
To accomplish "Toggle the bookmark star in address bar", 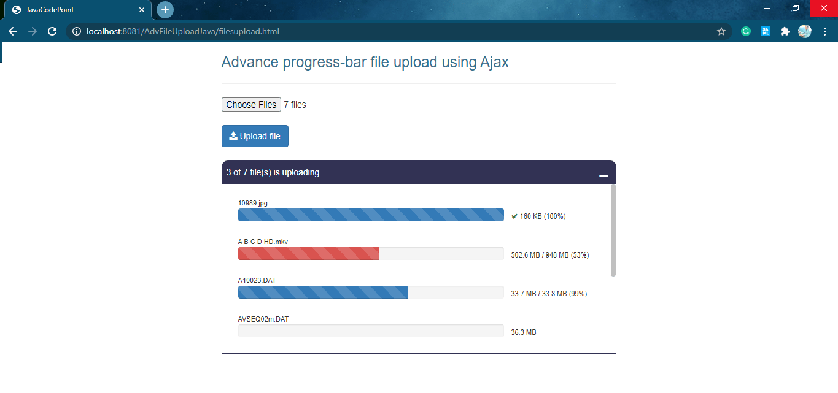I will tap(721, 31).
